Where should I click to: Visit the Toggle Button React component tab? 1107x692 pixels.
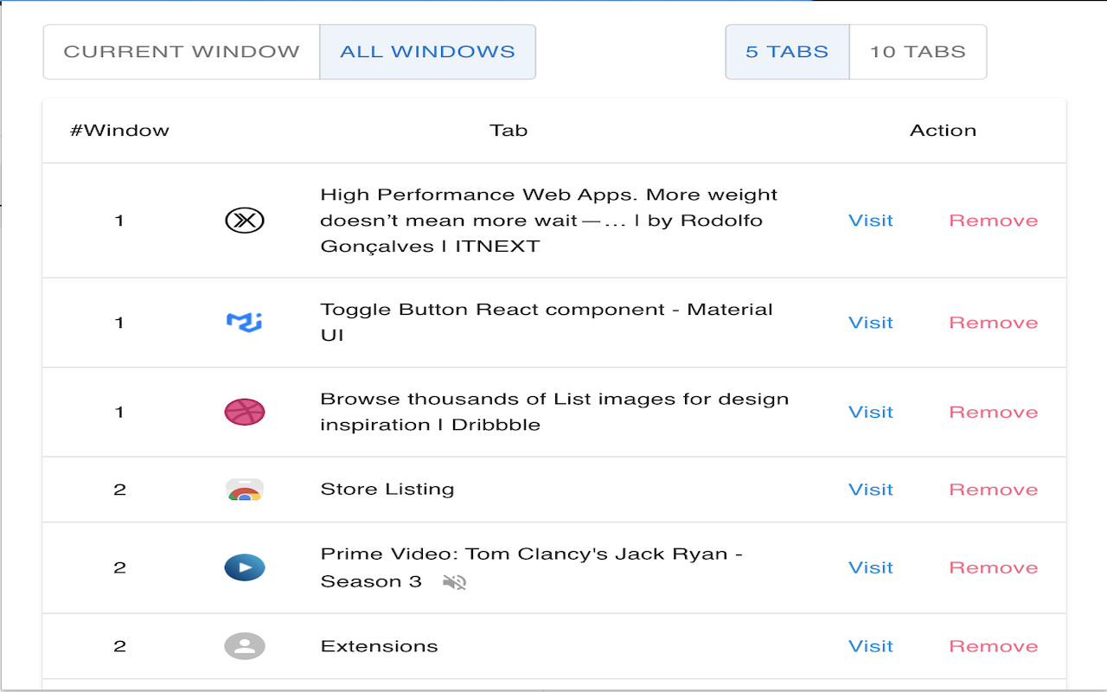[x=870, y=322]
